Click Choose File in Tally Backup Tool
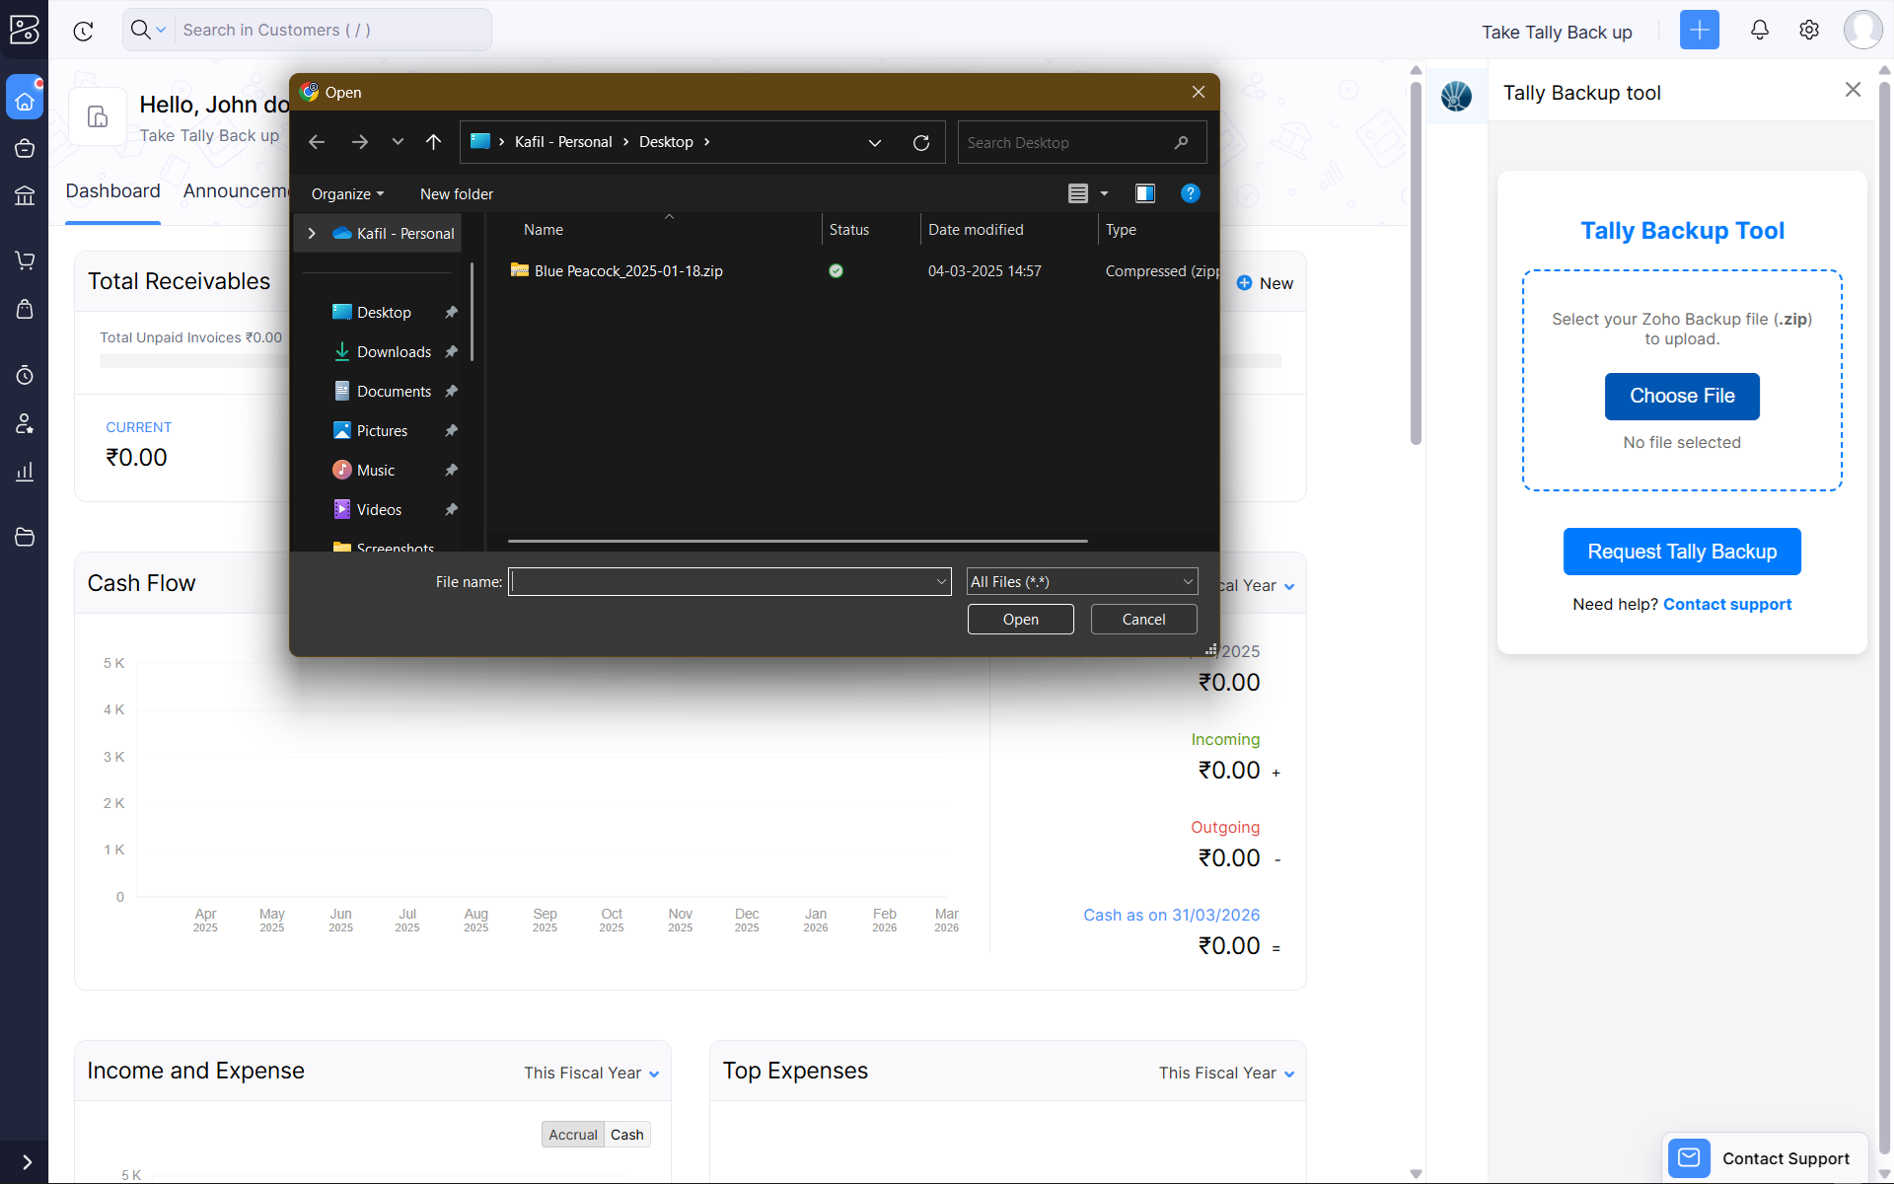Screen dimensions: 1894x1184 [x=1682, y=397]
